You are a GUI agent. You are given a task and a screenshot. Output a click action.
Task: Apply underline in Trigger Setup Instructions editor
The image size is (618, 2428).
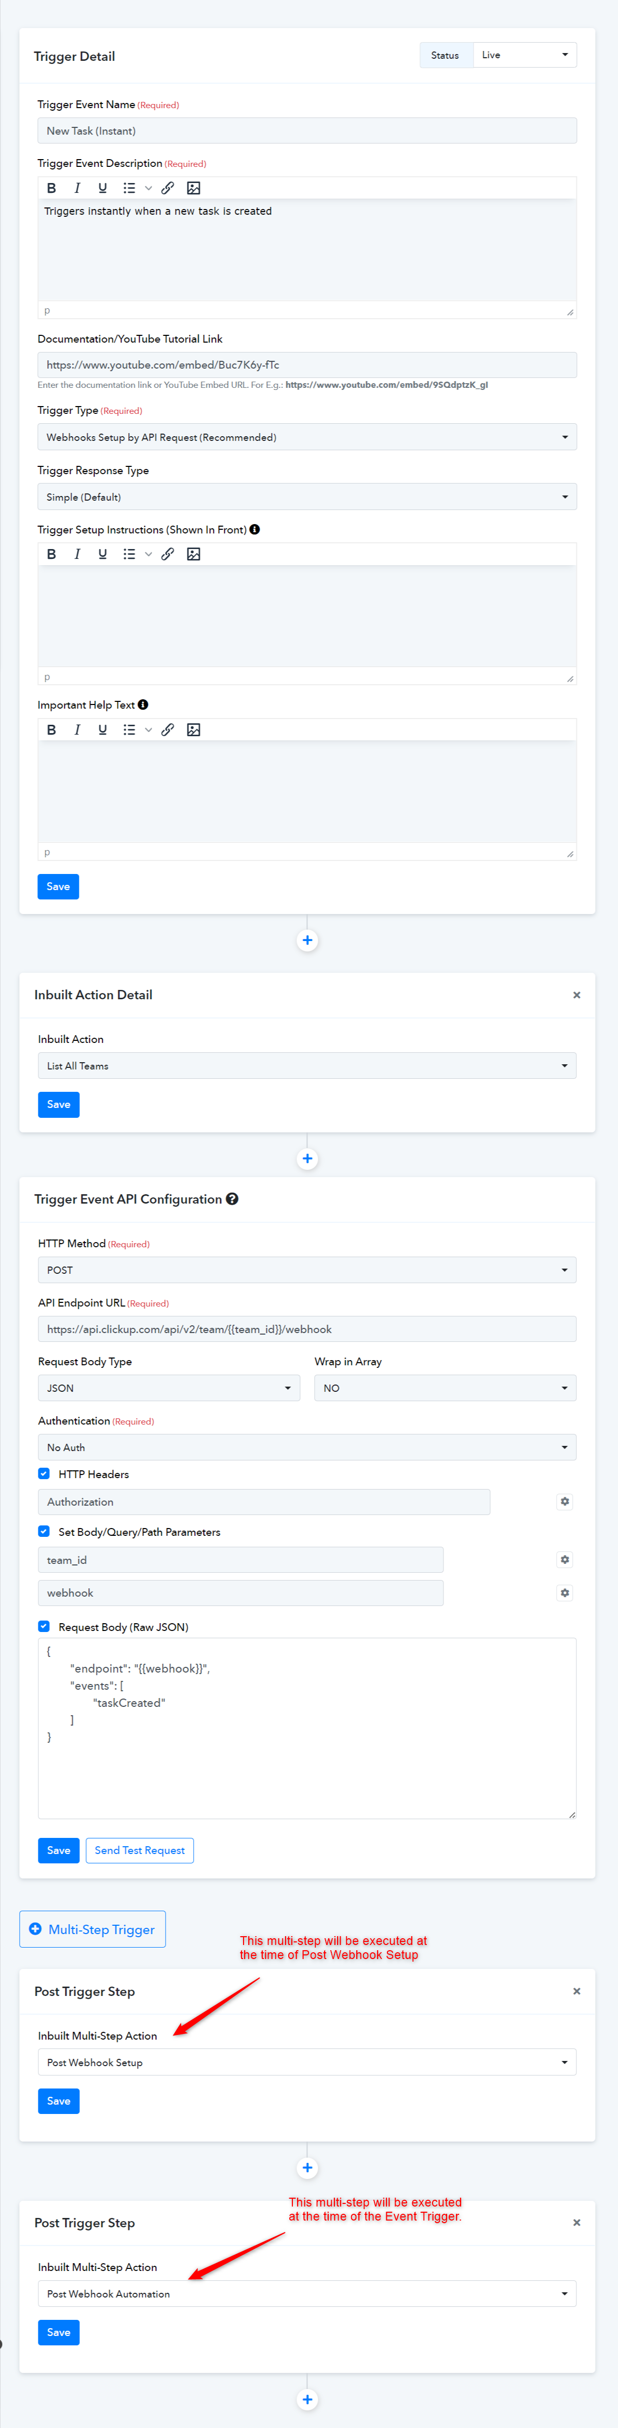103,554
